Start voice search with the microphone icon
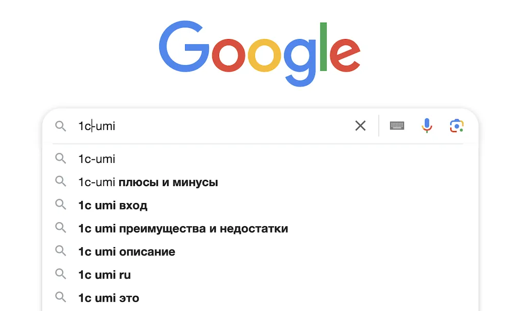The height and width of the screenshot is (311, 514). [427, 125]
